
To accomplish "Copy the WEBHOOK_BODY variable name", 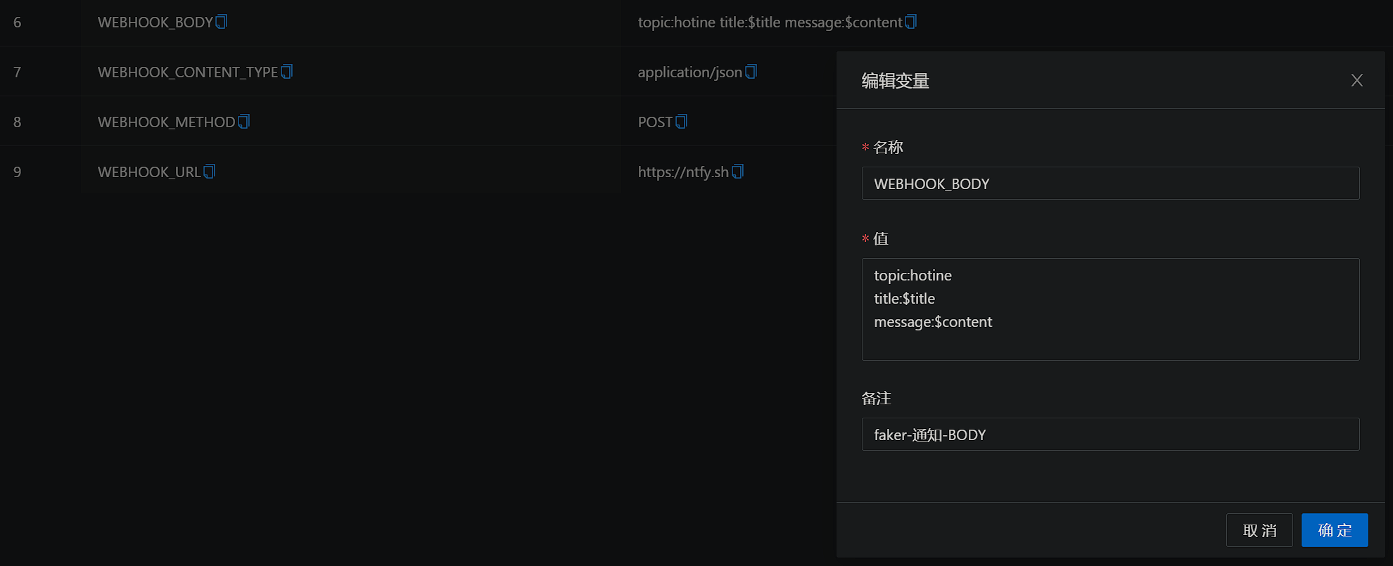I will click(222, 22).
